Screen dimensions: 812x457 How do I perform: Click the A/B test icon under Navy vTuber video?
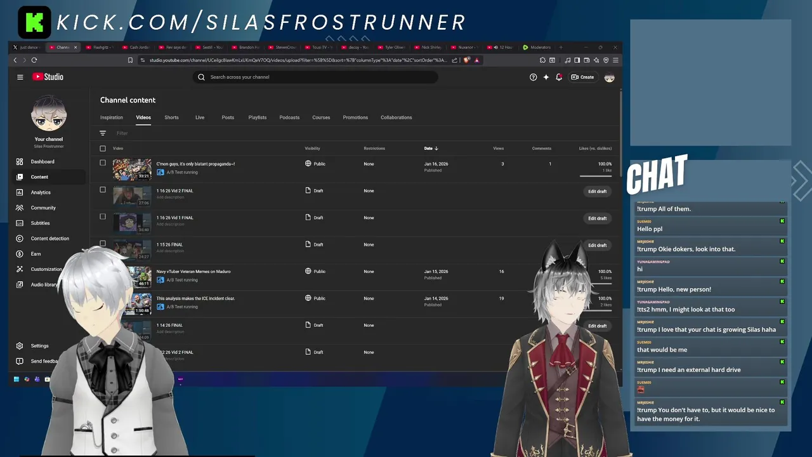[160, 280]
